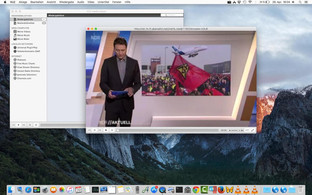
Task: Open App Store from the Dock
Action: pos(154,190)
